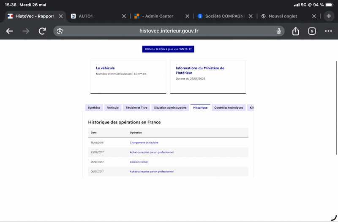
Task: Switch to the Nouvel onglet browser tab
Action: 284,16
